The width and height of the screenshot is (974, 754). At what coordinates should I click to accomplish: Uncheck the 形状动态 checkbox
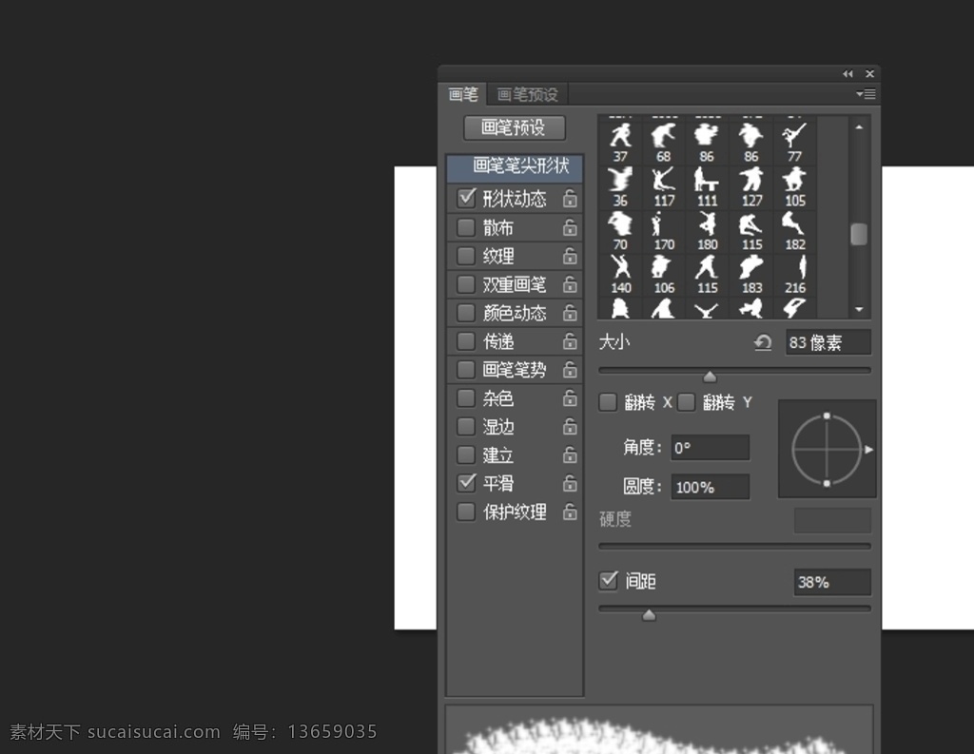click(x=466, y=199)
